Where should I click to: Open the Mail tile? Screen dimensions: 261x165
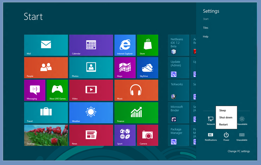pyautogui.click(x=46, y=45)
